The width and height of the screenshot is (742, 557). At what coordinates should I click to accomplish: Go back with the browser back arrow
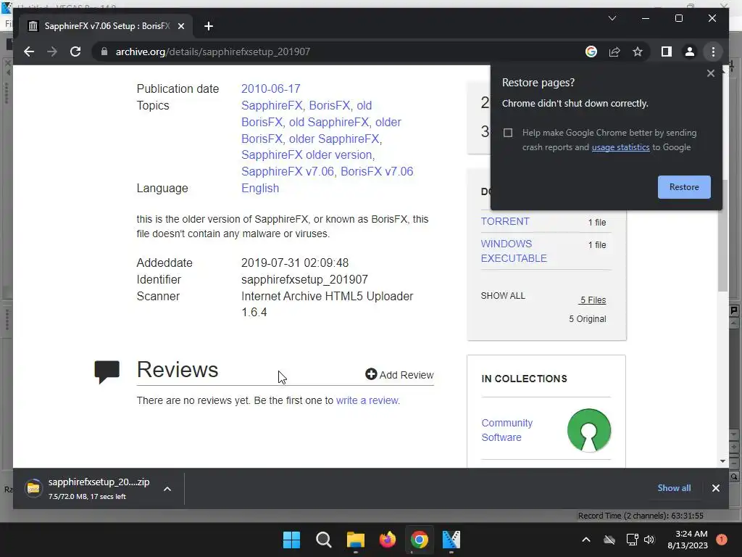(x=29, y=51)
